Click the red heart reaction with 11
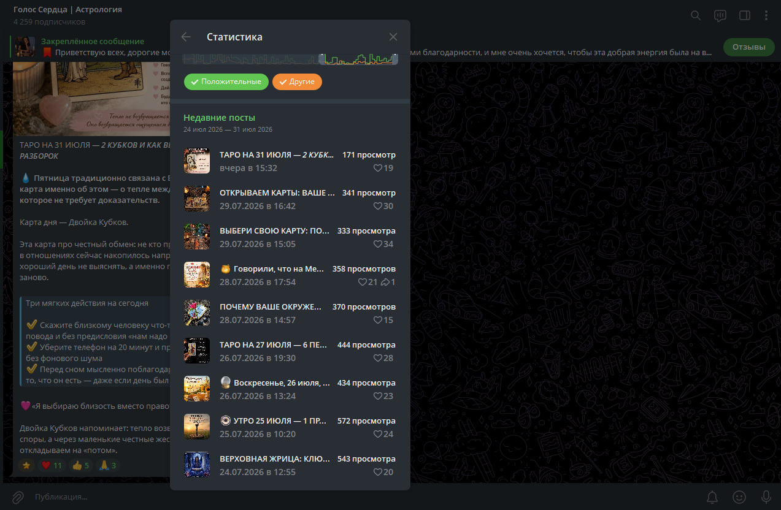This screenshot has height=510, width=781. point(52,465)
